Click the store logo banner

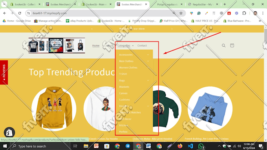point(57,45)
